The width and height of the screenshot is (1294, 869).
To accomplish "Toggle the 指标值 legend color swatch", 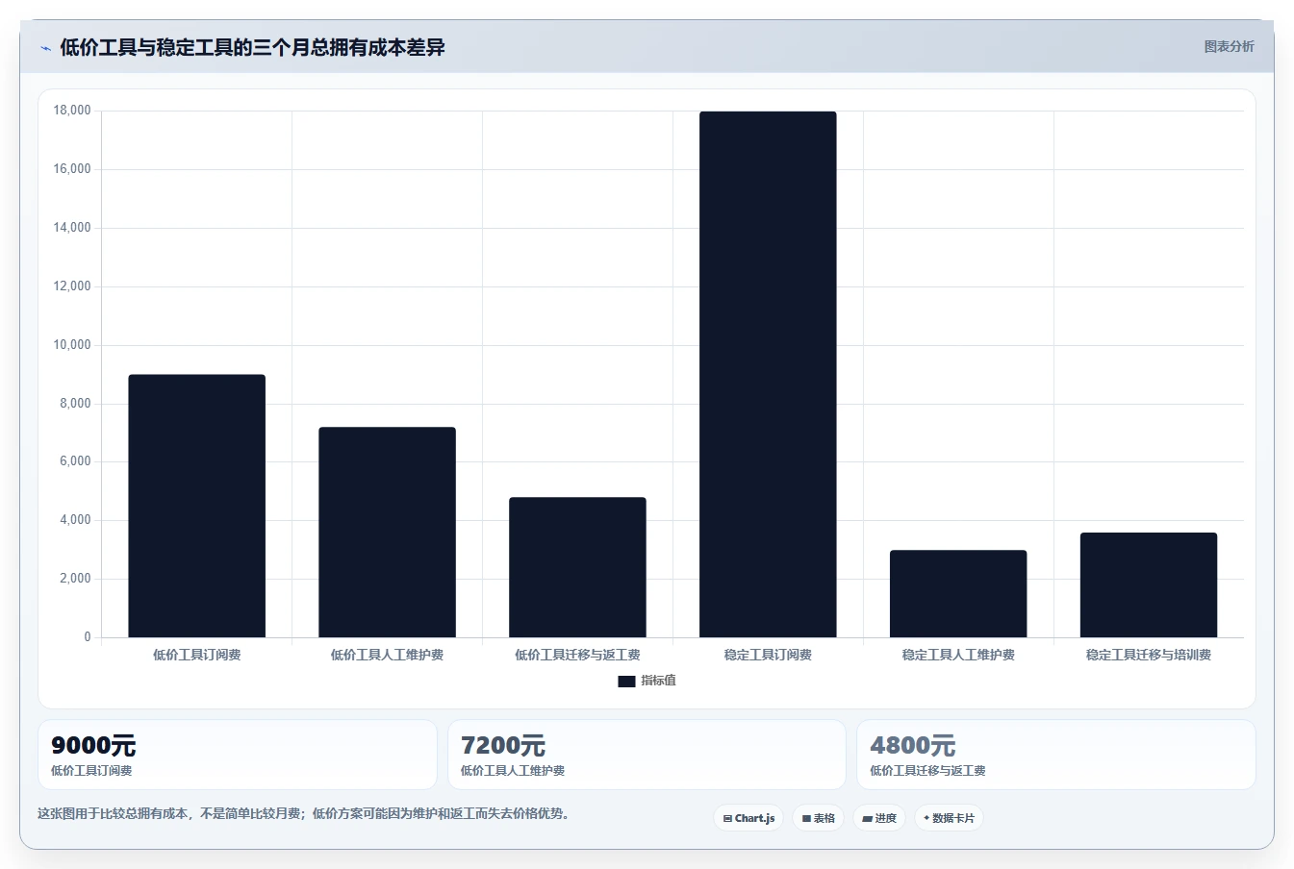I will point(626,681).
